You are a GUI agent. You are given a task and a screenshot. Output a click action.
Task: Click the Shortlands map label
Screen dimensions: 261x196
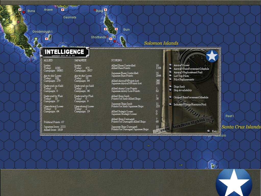(98, 37)
